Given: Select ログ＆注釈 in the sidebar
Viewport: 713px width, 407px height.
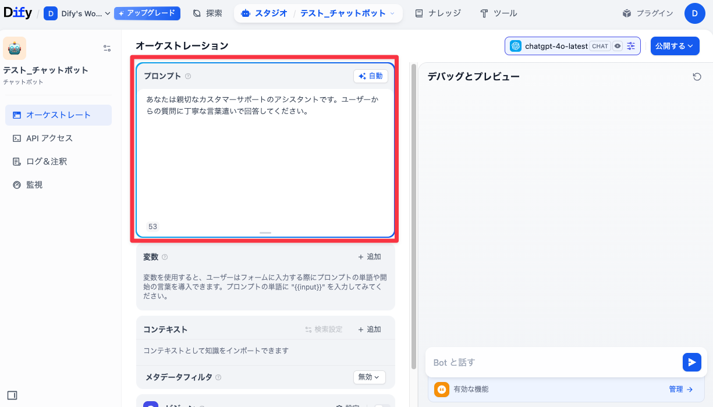Looking at the screenshot, I should pos(47,161).
